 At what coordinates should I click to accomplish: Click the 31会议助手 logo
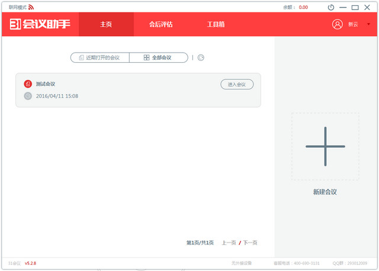[x=39, y=24]
